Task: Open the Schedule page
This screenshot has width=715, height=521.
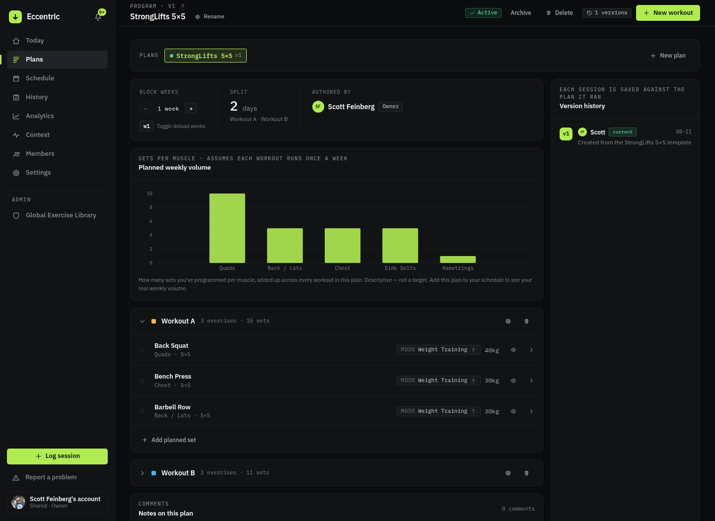Action: coord(57,78)
